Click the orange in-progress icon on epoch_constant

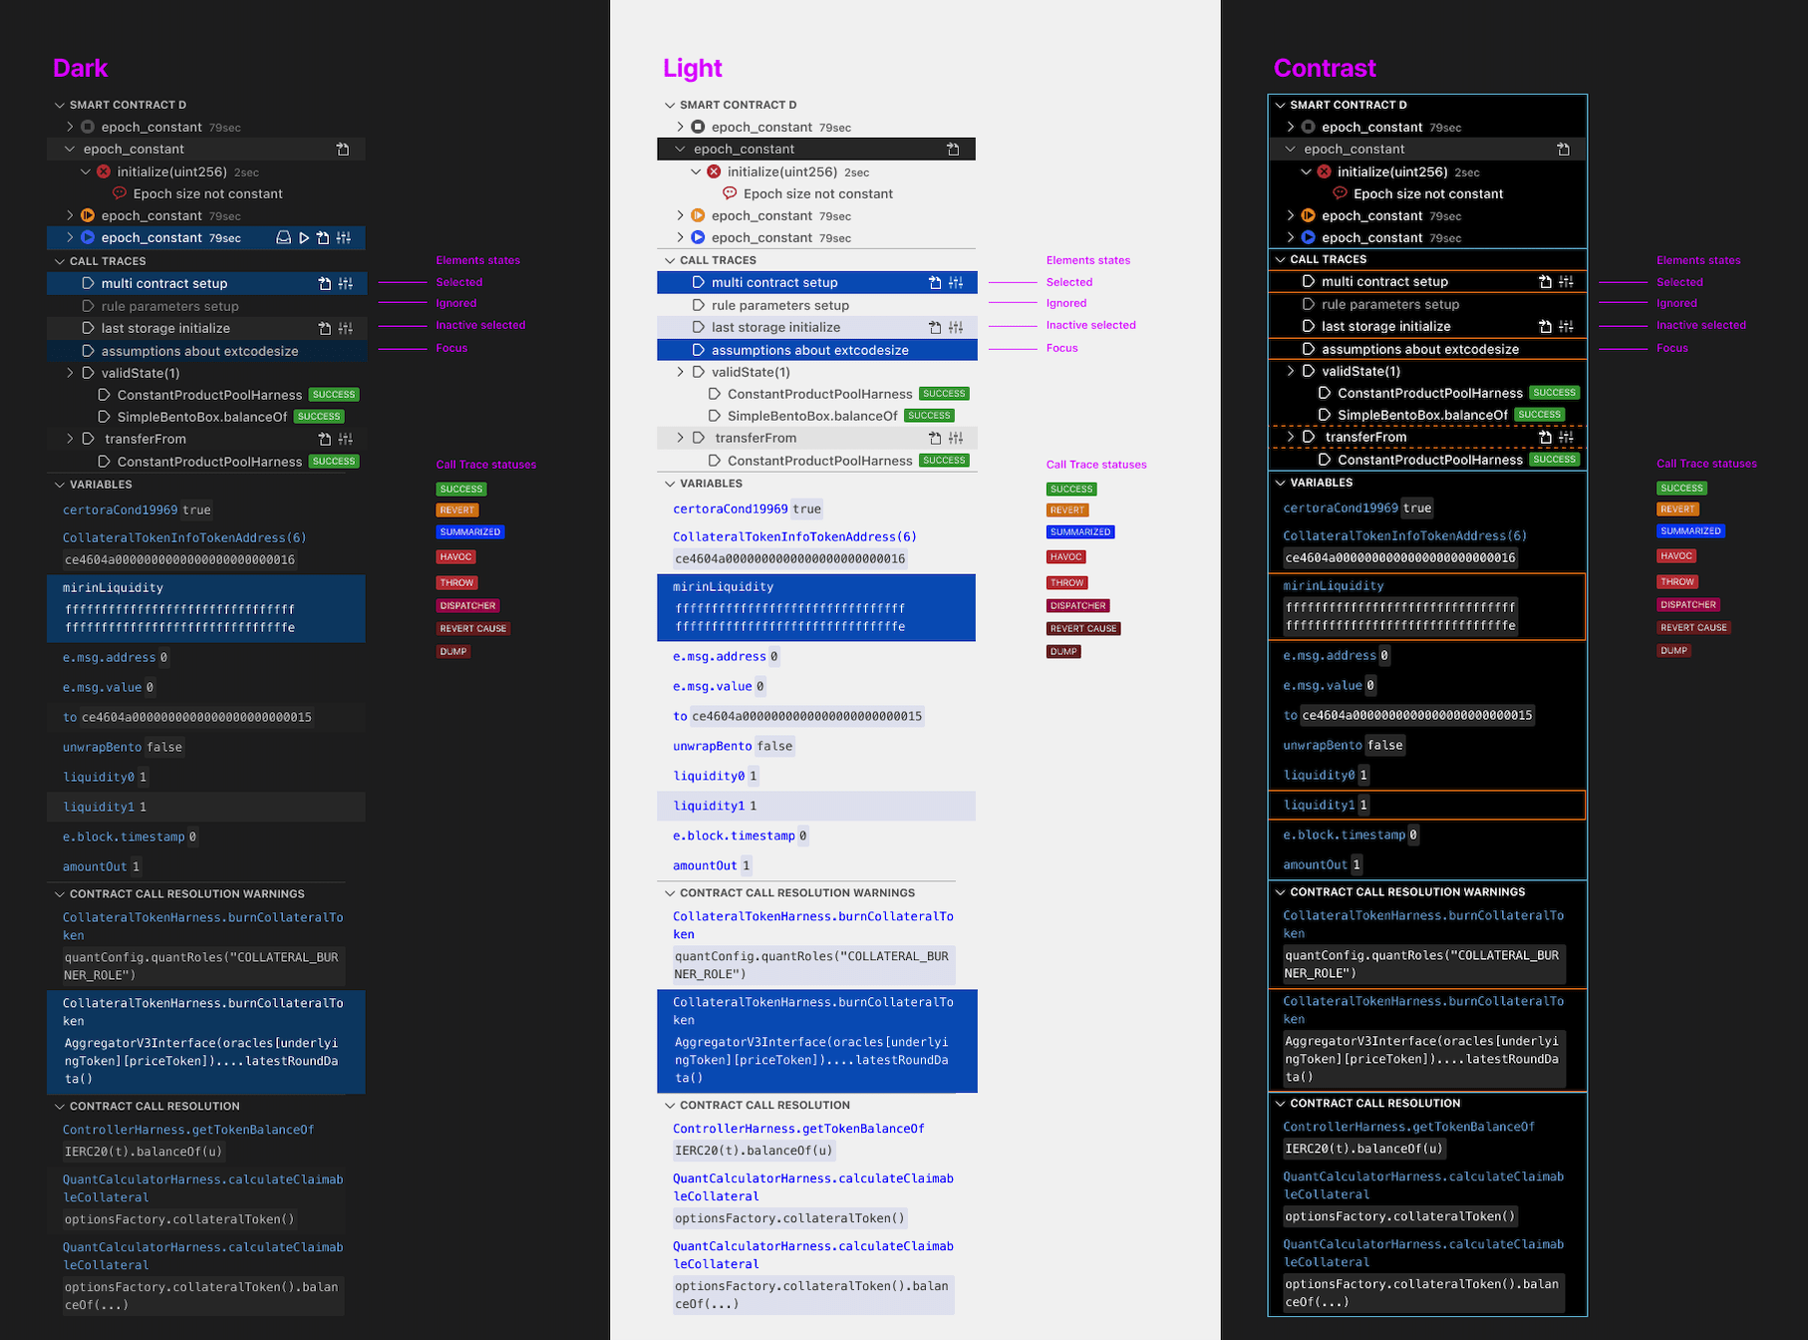coord(88,215)
